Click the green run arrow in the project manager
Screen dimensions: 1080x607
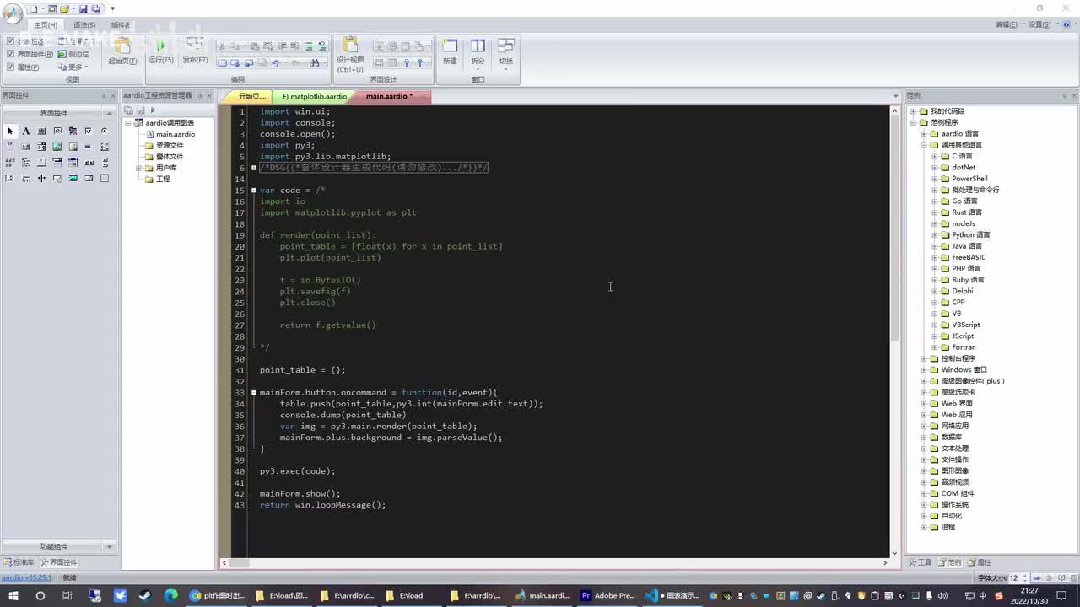(153, 110)
